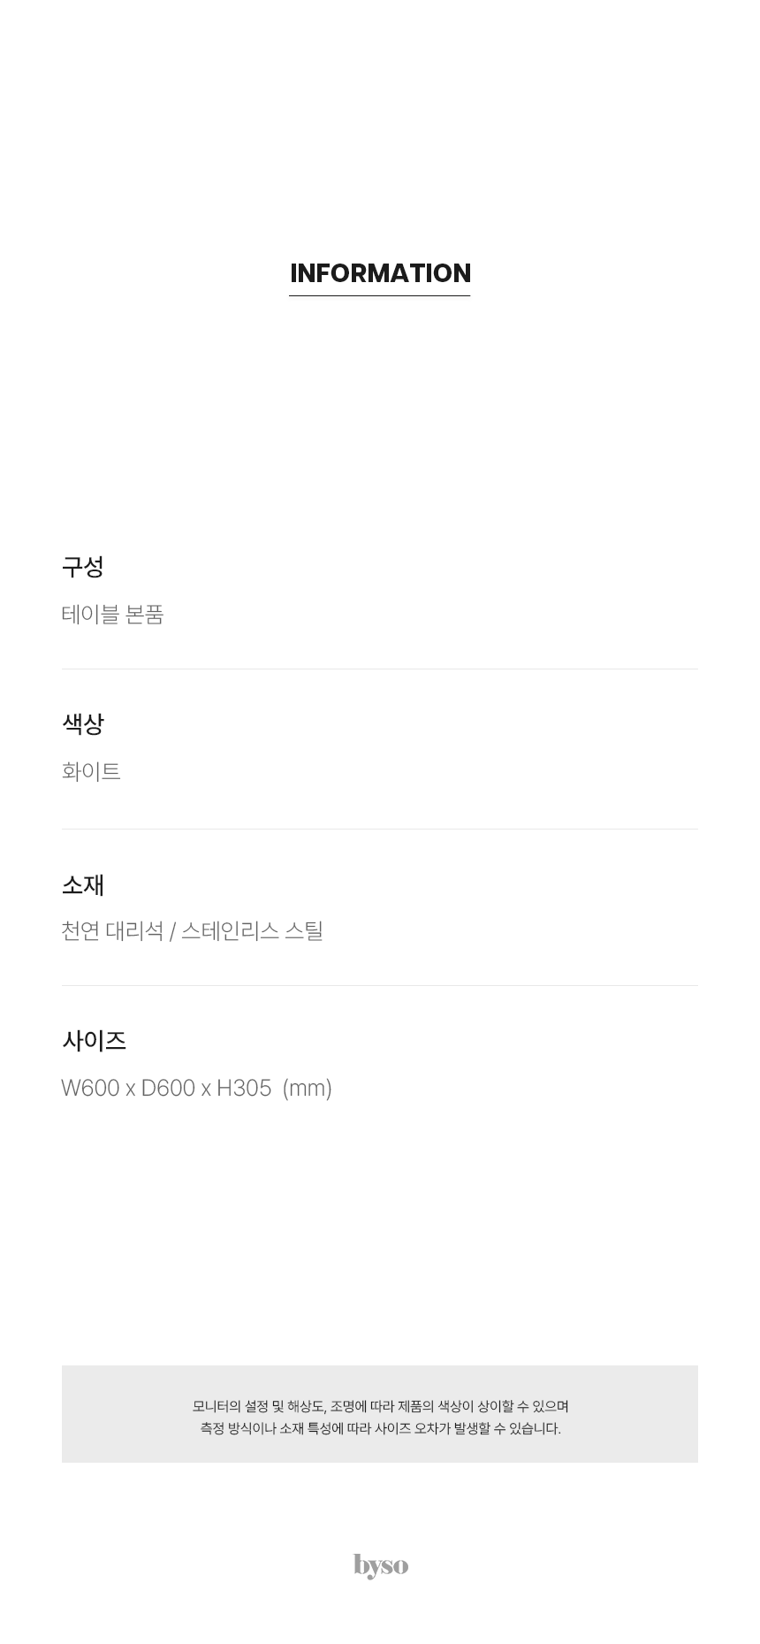Screen dimensions: 760x1644
Task: Click the byso logo at the bottom
Action: click(x=381, y=1565)
